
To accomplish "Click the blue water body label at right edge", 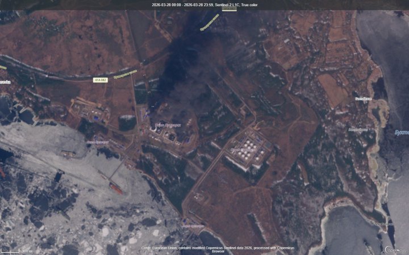I will 402,132.
